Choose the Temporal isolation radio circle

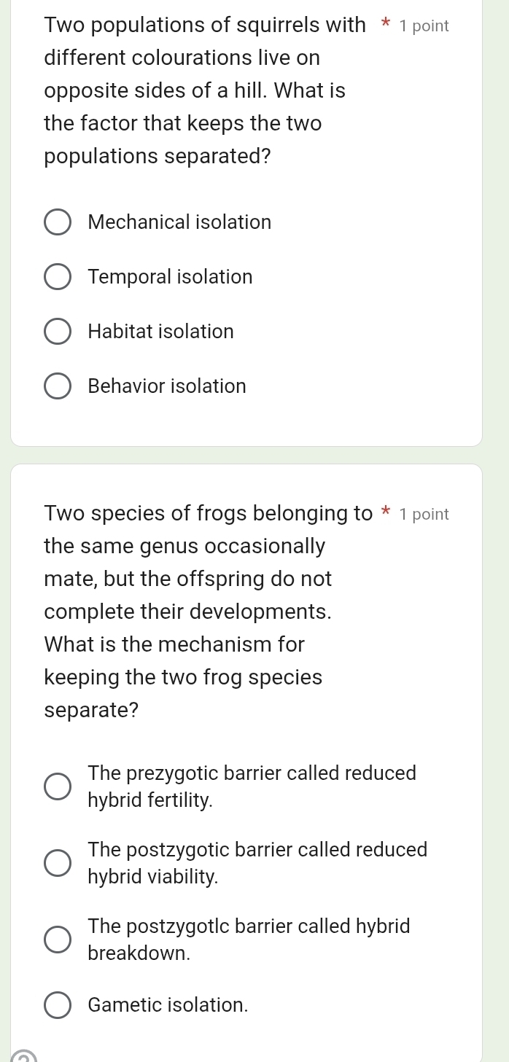tap(58, 277)
